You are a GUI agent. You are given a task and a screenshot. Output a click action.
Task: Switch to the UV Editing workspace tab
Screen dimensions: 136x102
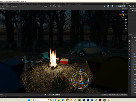tap(24, 4)
